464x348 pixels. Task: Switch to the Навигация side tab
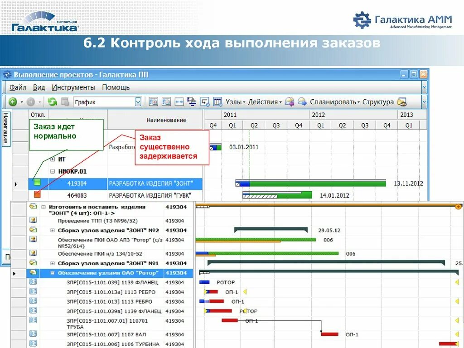[x=6, y=128]
